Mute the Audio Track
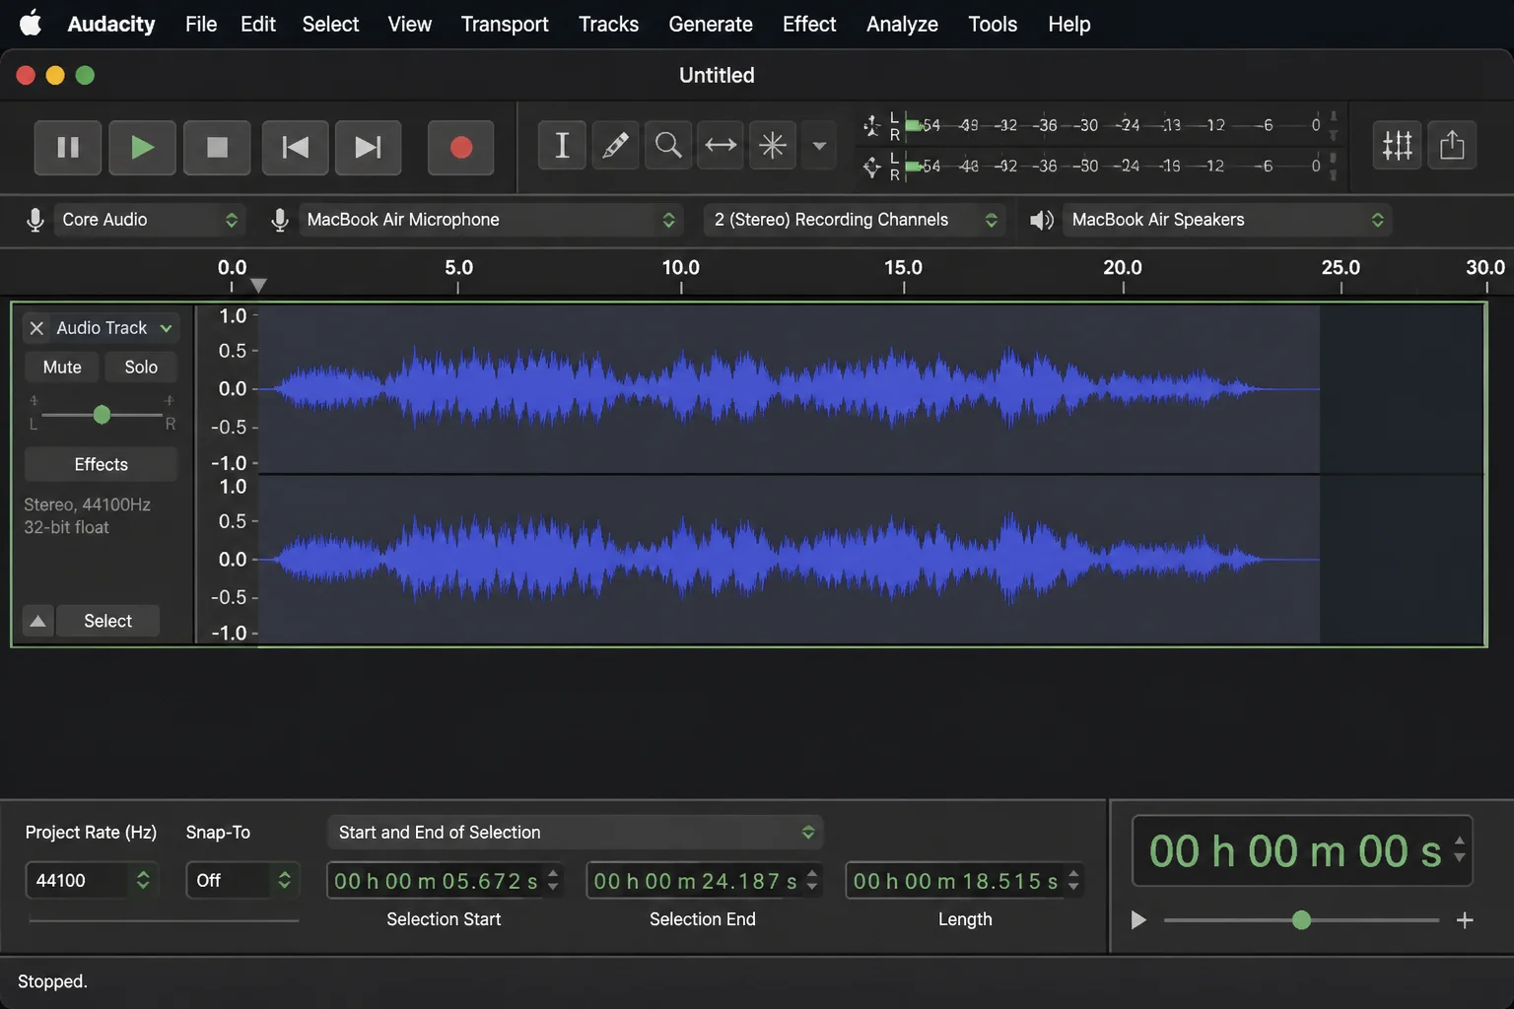The image size is (1514, 1009). tap(62, 367)
